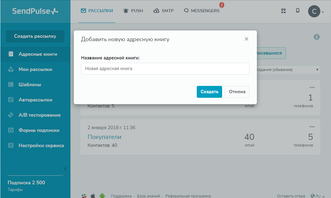Click the gift box icon in header
This screenshot has width=331, height=198.
(x=283, y=11)
